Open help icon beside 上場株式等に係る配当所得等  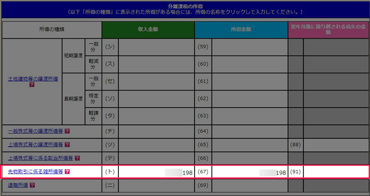pos(77,158)
